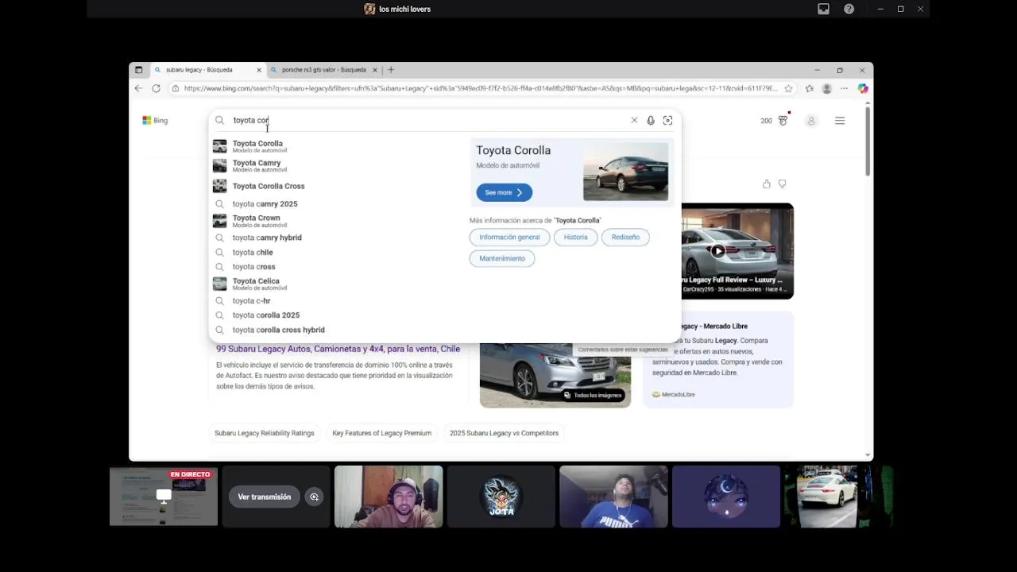Close the porsche rs3 gts valor tab
Screen dimensions: 1017x572
(x=375, y=70)
